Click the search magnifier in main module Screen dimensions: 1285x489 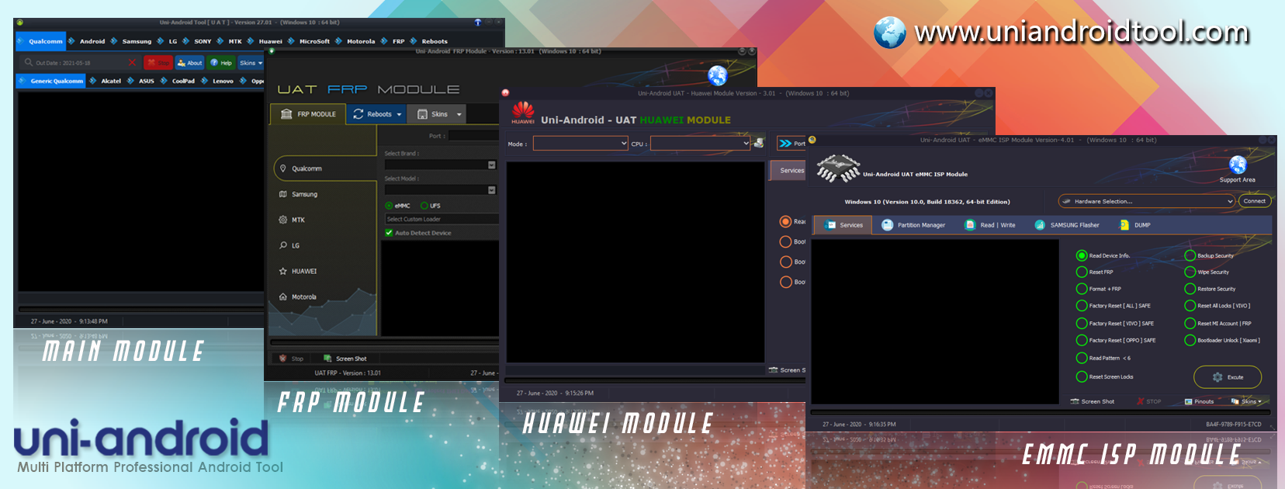coord(29,62)
